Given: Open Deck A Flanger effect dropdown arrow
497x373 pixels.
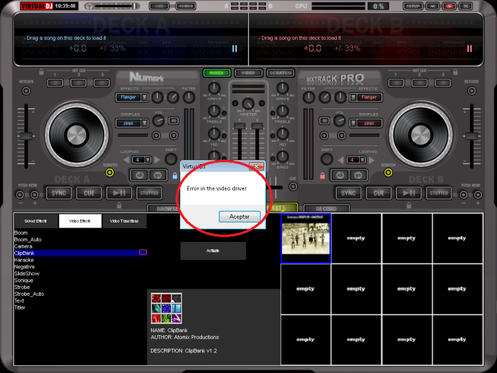Looking at the screenshot, I should (144, 98).
